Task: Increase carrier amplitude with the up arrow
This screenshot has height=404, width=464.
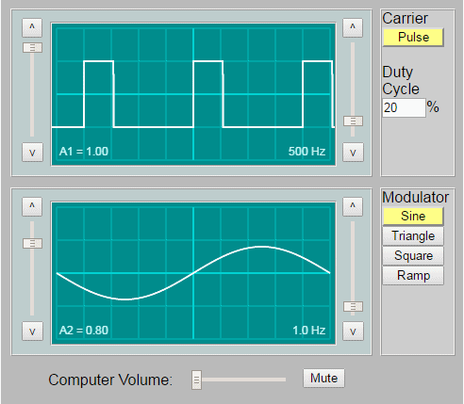Action: coord(32,27)
